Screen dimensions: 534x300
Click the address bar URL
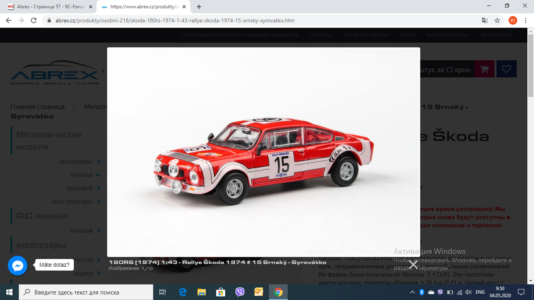(175, 20)
